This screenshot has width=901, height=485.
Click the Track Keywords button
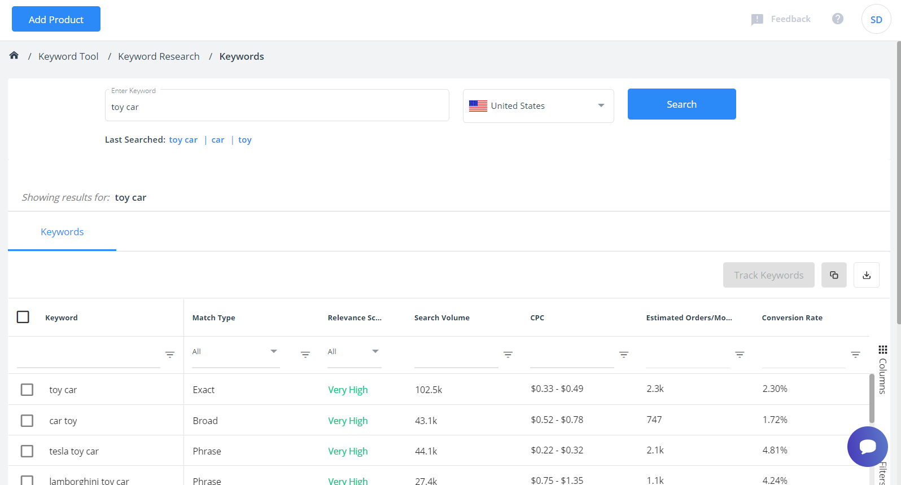coord(769,275)
